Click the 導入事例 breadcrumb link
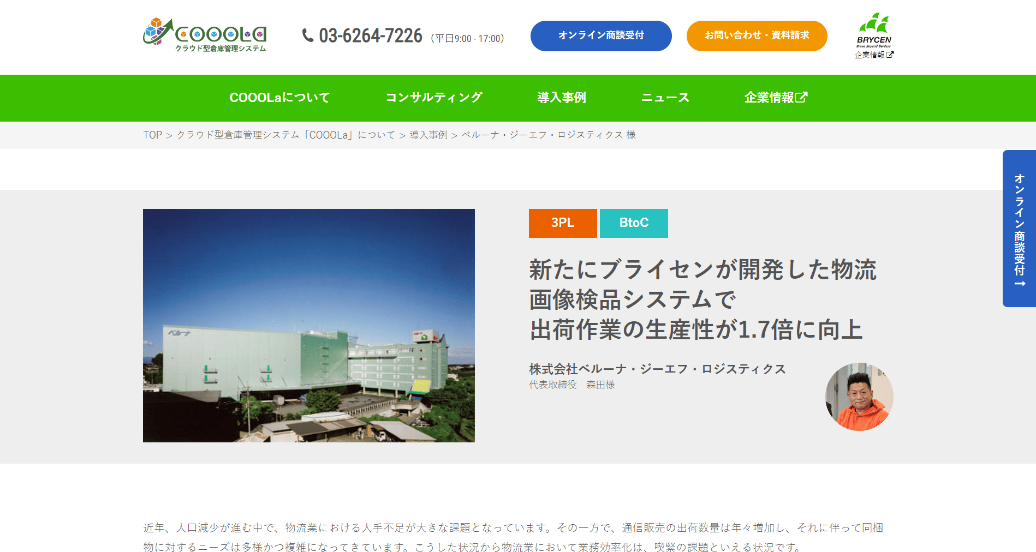The image size is (1036, 552). pos(428,135)
